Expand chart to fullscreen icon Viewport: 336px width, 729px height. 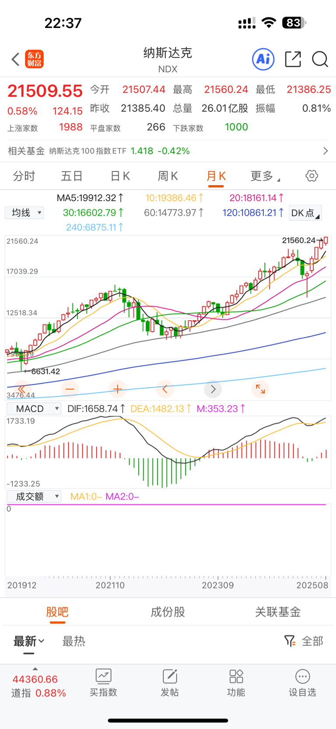coord(260,389)
